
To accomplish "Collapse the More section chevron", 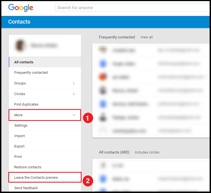I will click(74, 115).
